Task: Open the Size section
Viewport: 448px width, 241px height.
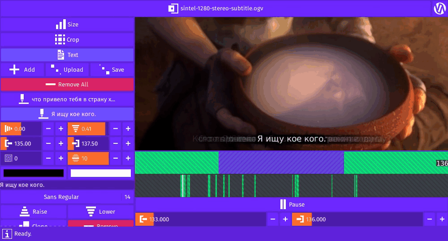Action: pyautogui.click(x=67, y=25)
